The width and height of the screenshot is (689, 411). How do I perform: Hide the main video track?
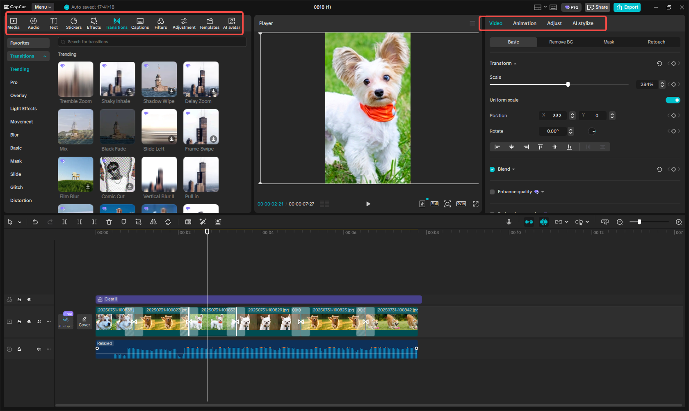[x=29, y=322]
